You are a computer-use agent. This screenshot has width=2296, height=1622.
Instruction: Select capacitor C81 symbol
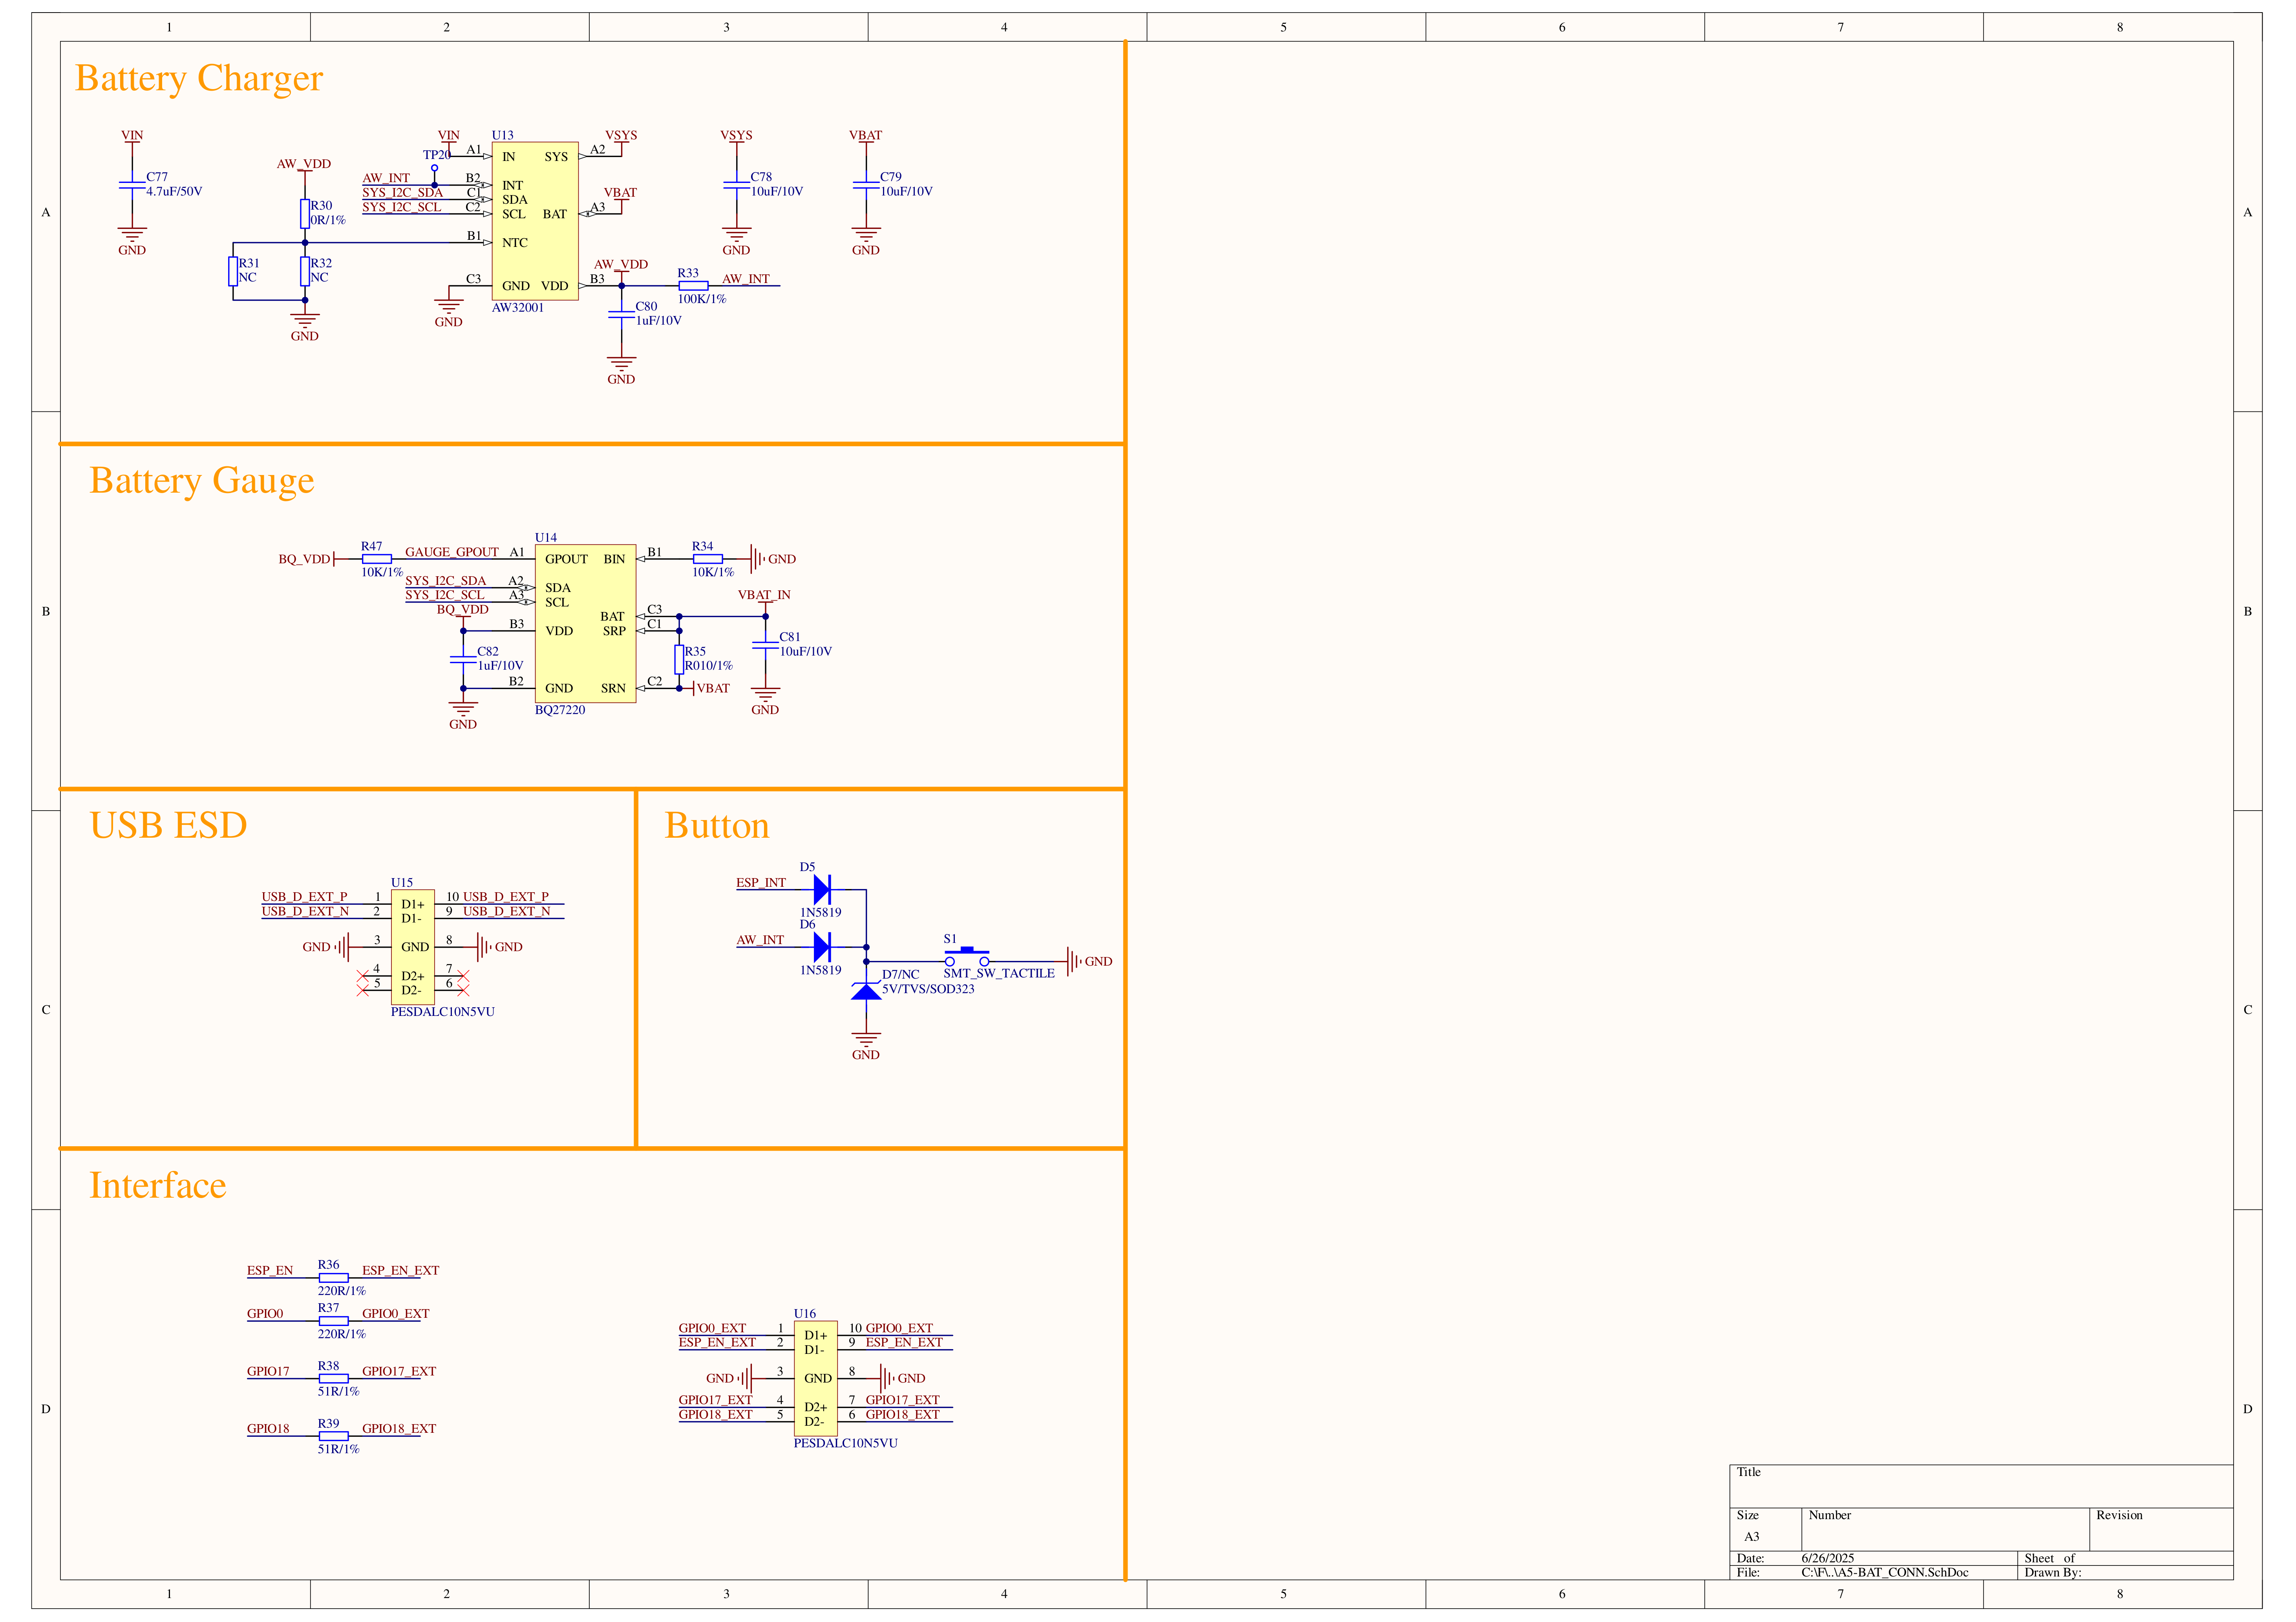pyautogui.click(x=765, y=645)
